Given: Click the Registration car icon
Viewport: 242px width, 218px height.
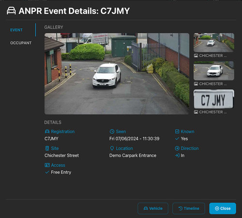Looking at the screenshot, I should point(47,132).
